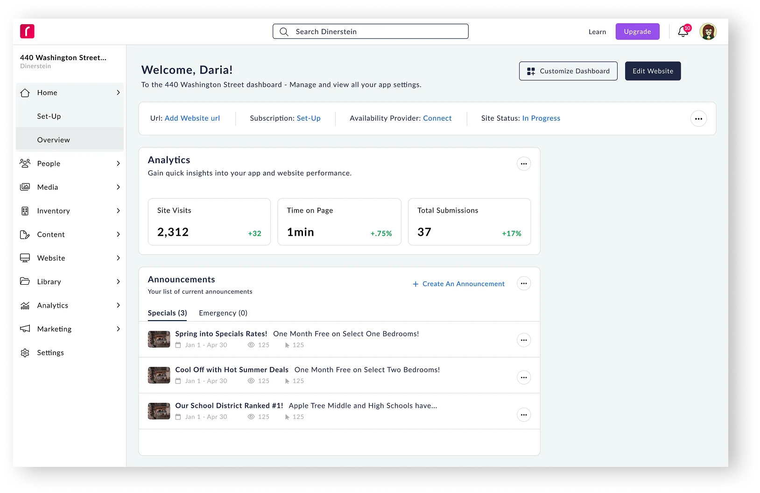Open the user profile avatar

[x=708, y=32]
